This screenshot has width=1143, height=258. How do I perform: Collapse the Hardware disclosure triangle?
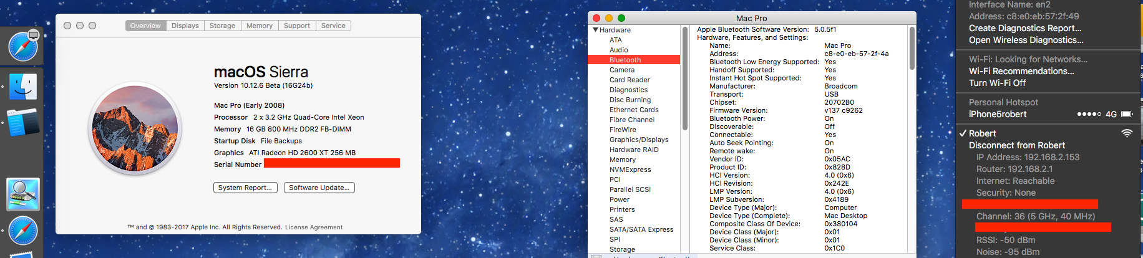tap(596, 30)
